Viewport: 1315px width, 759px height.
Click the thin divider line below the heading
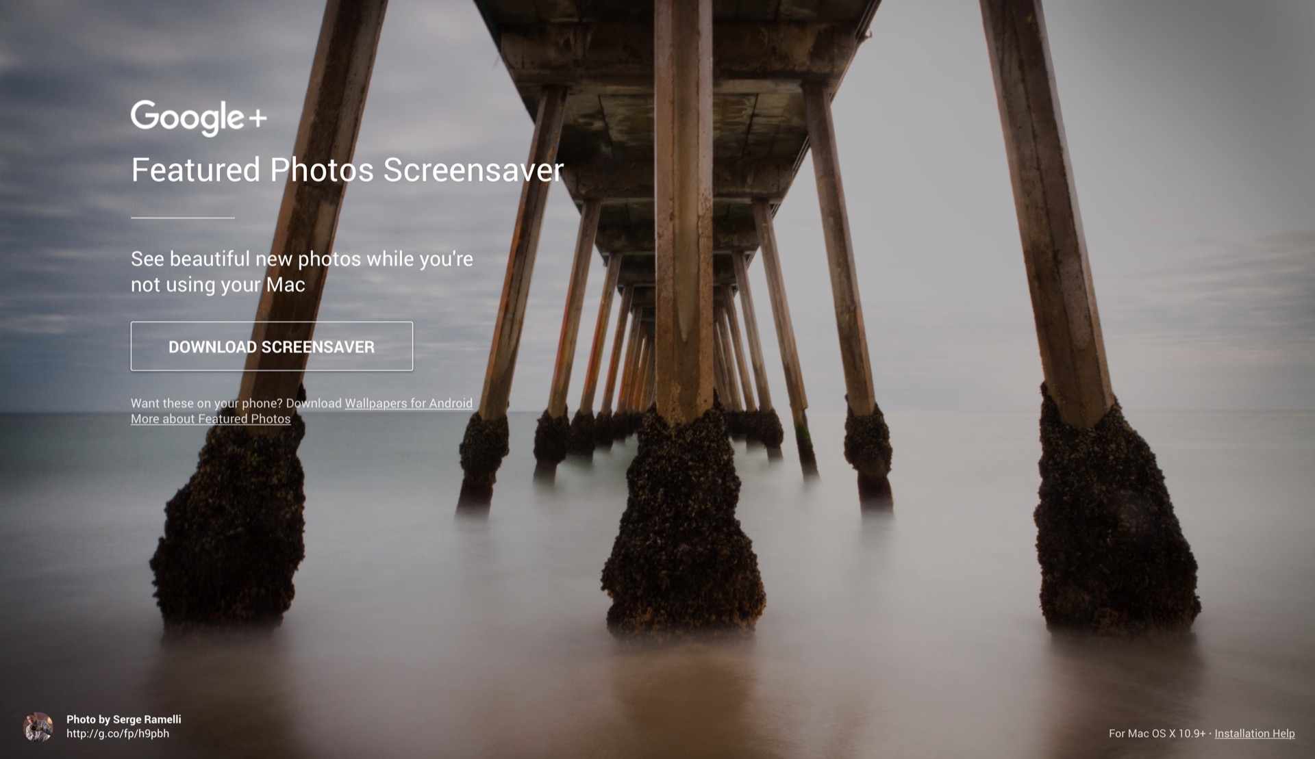click(183, 218)
